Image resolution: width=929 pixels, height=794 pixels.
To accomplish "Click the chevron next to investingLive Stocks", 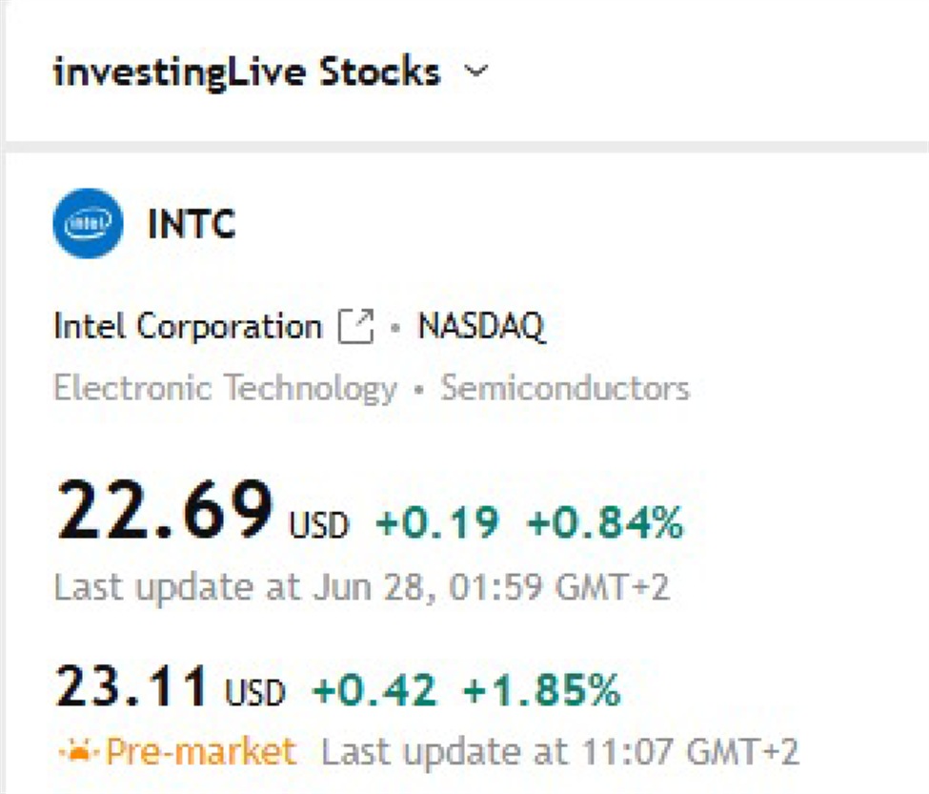I will [x=476, y=71].
